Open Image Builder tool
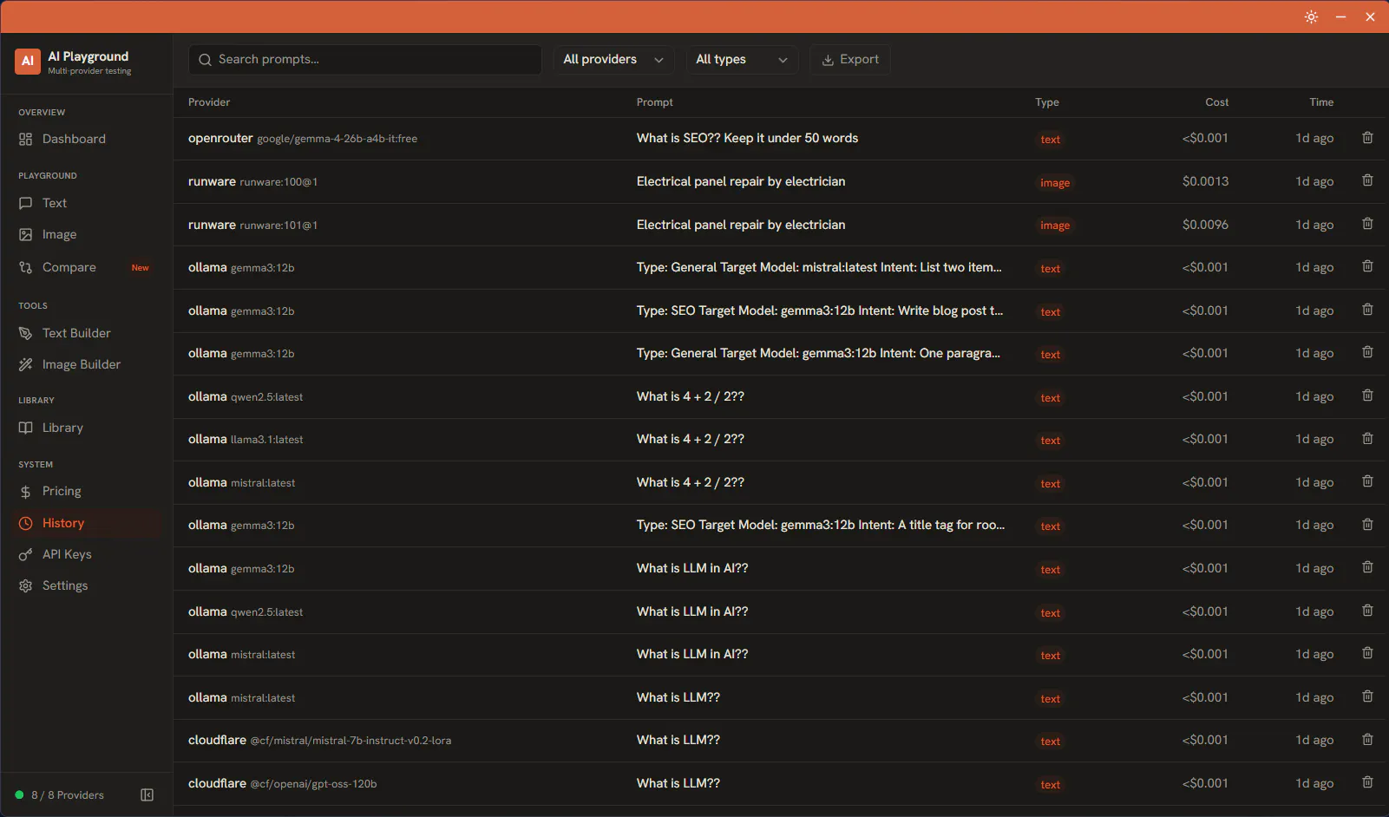 pos(81,364)
